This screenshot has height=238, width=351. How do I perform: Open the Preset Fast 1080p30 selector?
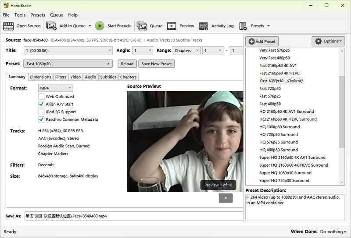[x=68, y=63]
